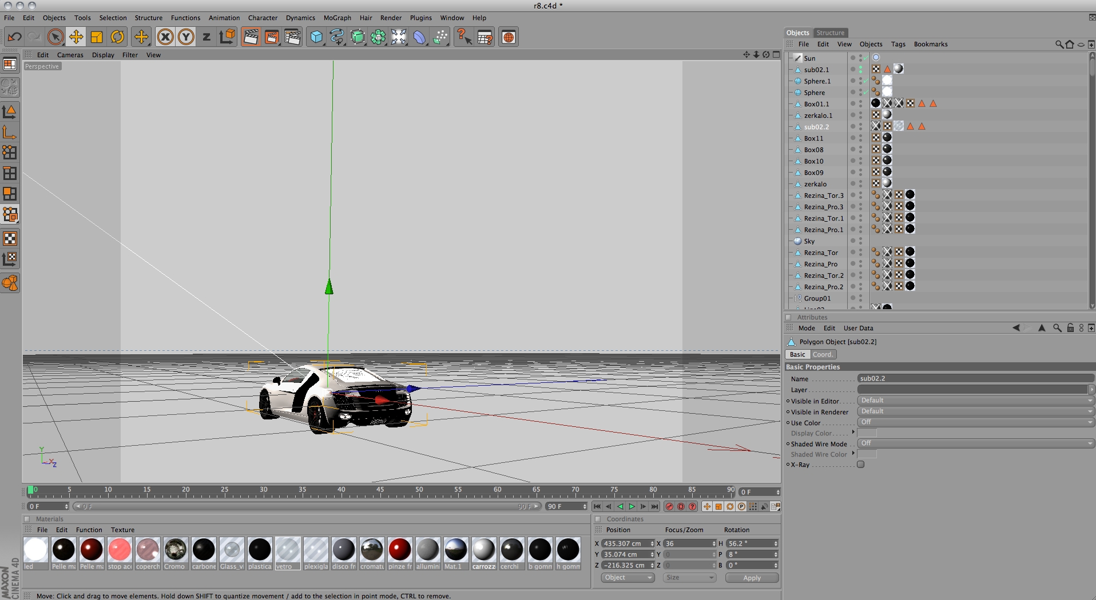Open the Object Manager Bookmarks menu

[x=930, y=44]
